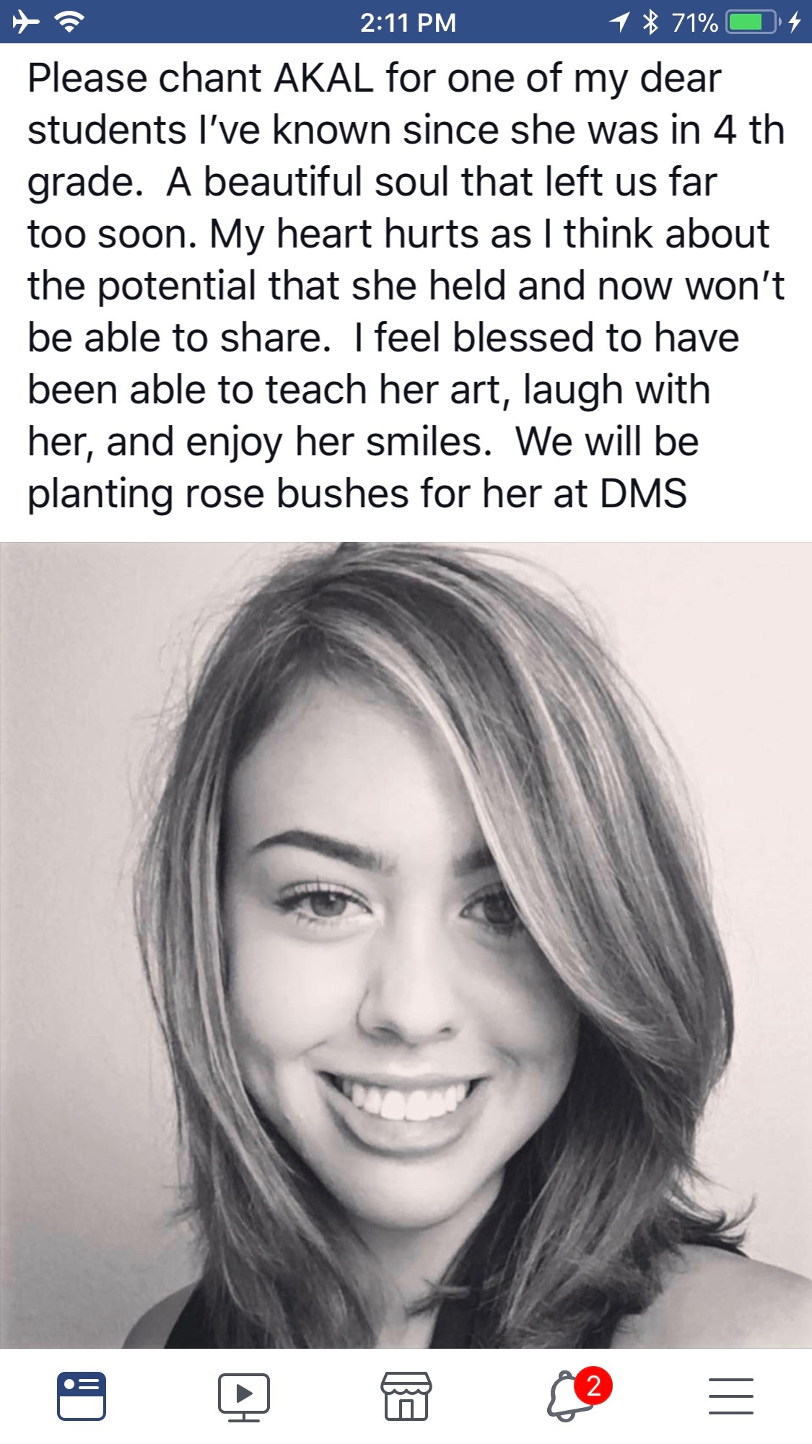812x1444 pixels.
Task: Open the Marketplace storefront icon
Action: 406,1396
